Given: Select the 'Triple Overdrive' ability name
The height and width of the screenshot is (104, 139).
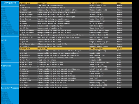Looking at the screenshot, I should tap(27, 33).
